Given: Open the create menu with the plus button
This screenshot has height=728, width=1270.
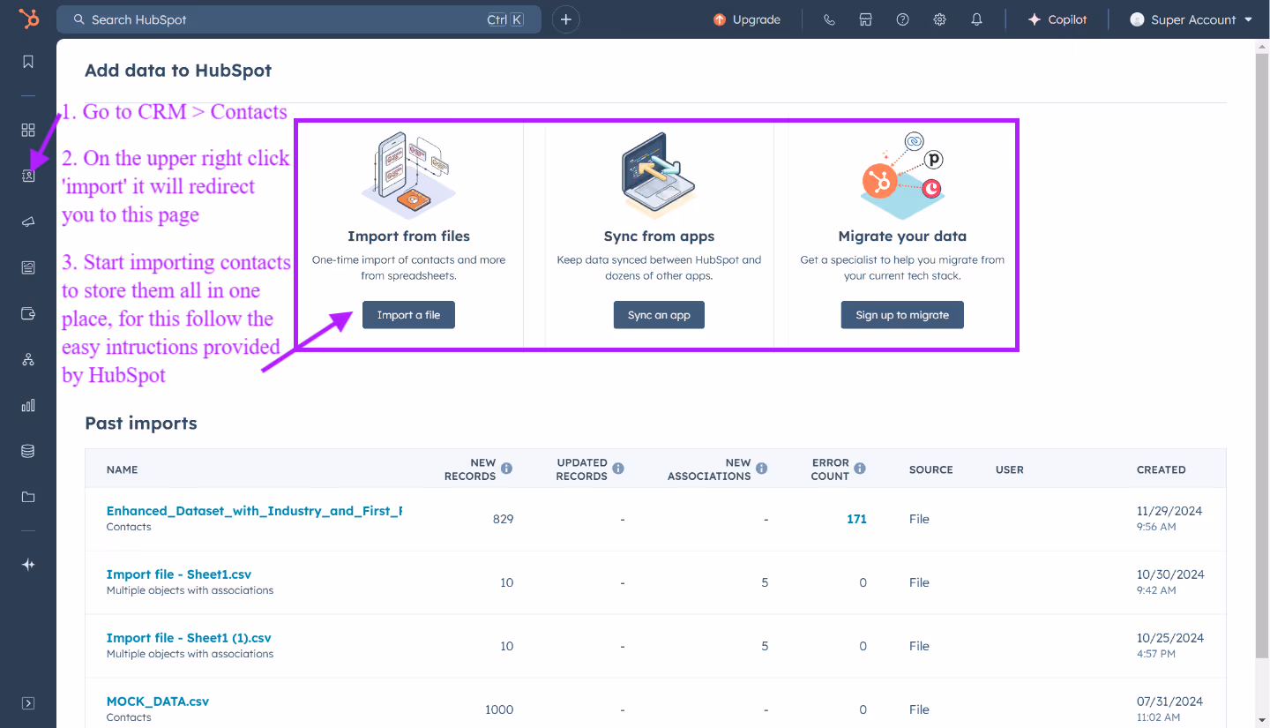Looking at the screenshot, I should pos(565,19).
